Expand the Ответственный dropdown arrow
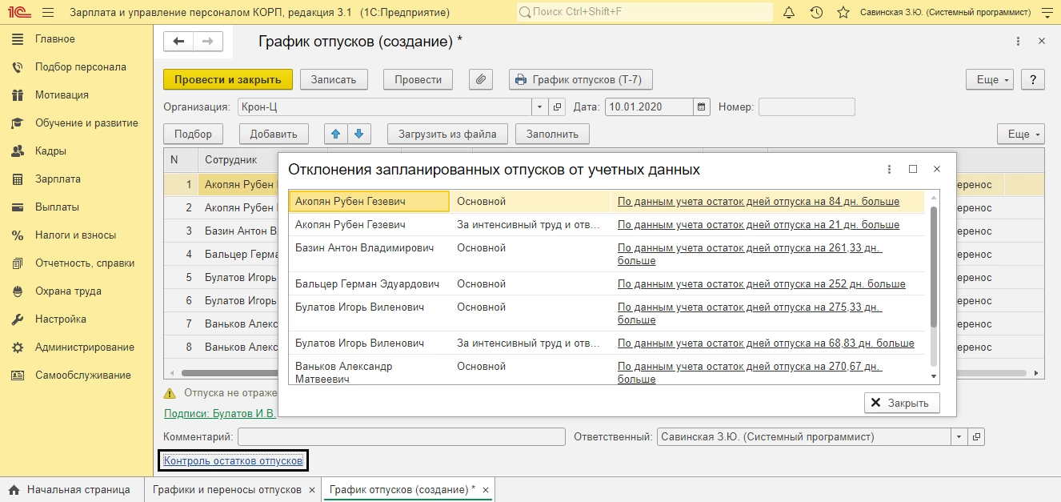Image resolution: width=1061 pixels, height=502 pixels. [959, 437]
